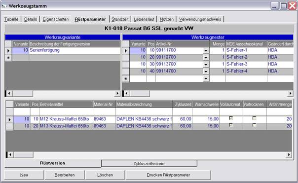Select row header for article 99113700
This screenshot has height=183, width=298.
(x=126, y=65)
